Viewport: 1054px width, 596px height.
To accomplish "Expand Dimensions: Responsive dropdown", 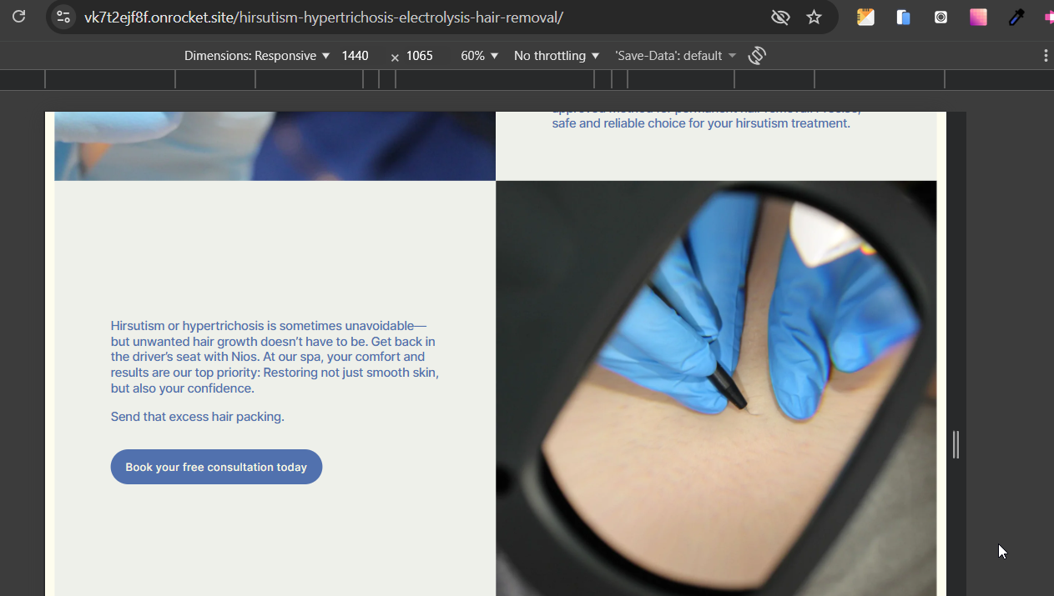I will coord(257,56).
